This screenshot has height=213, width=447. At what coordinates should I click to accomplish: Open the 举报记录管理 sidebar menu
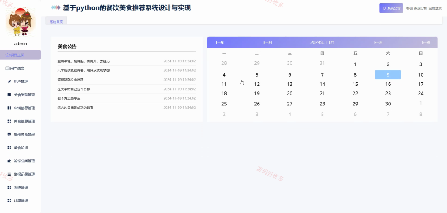[21, 174]
